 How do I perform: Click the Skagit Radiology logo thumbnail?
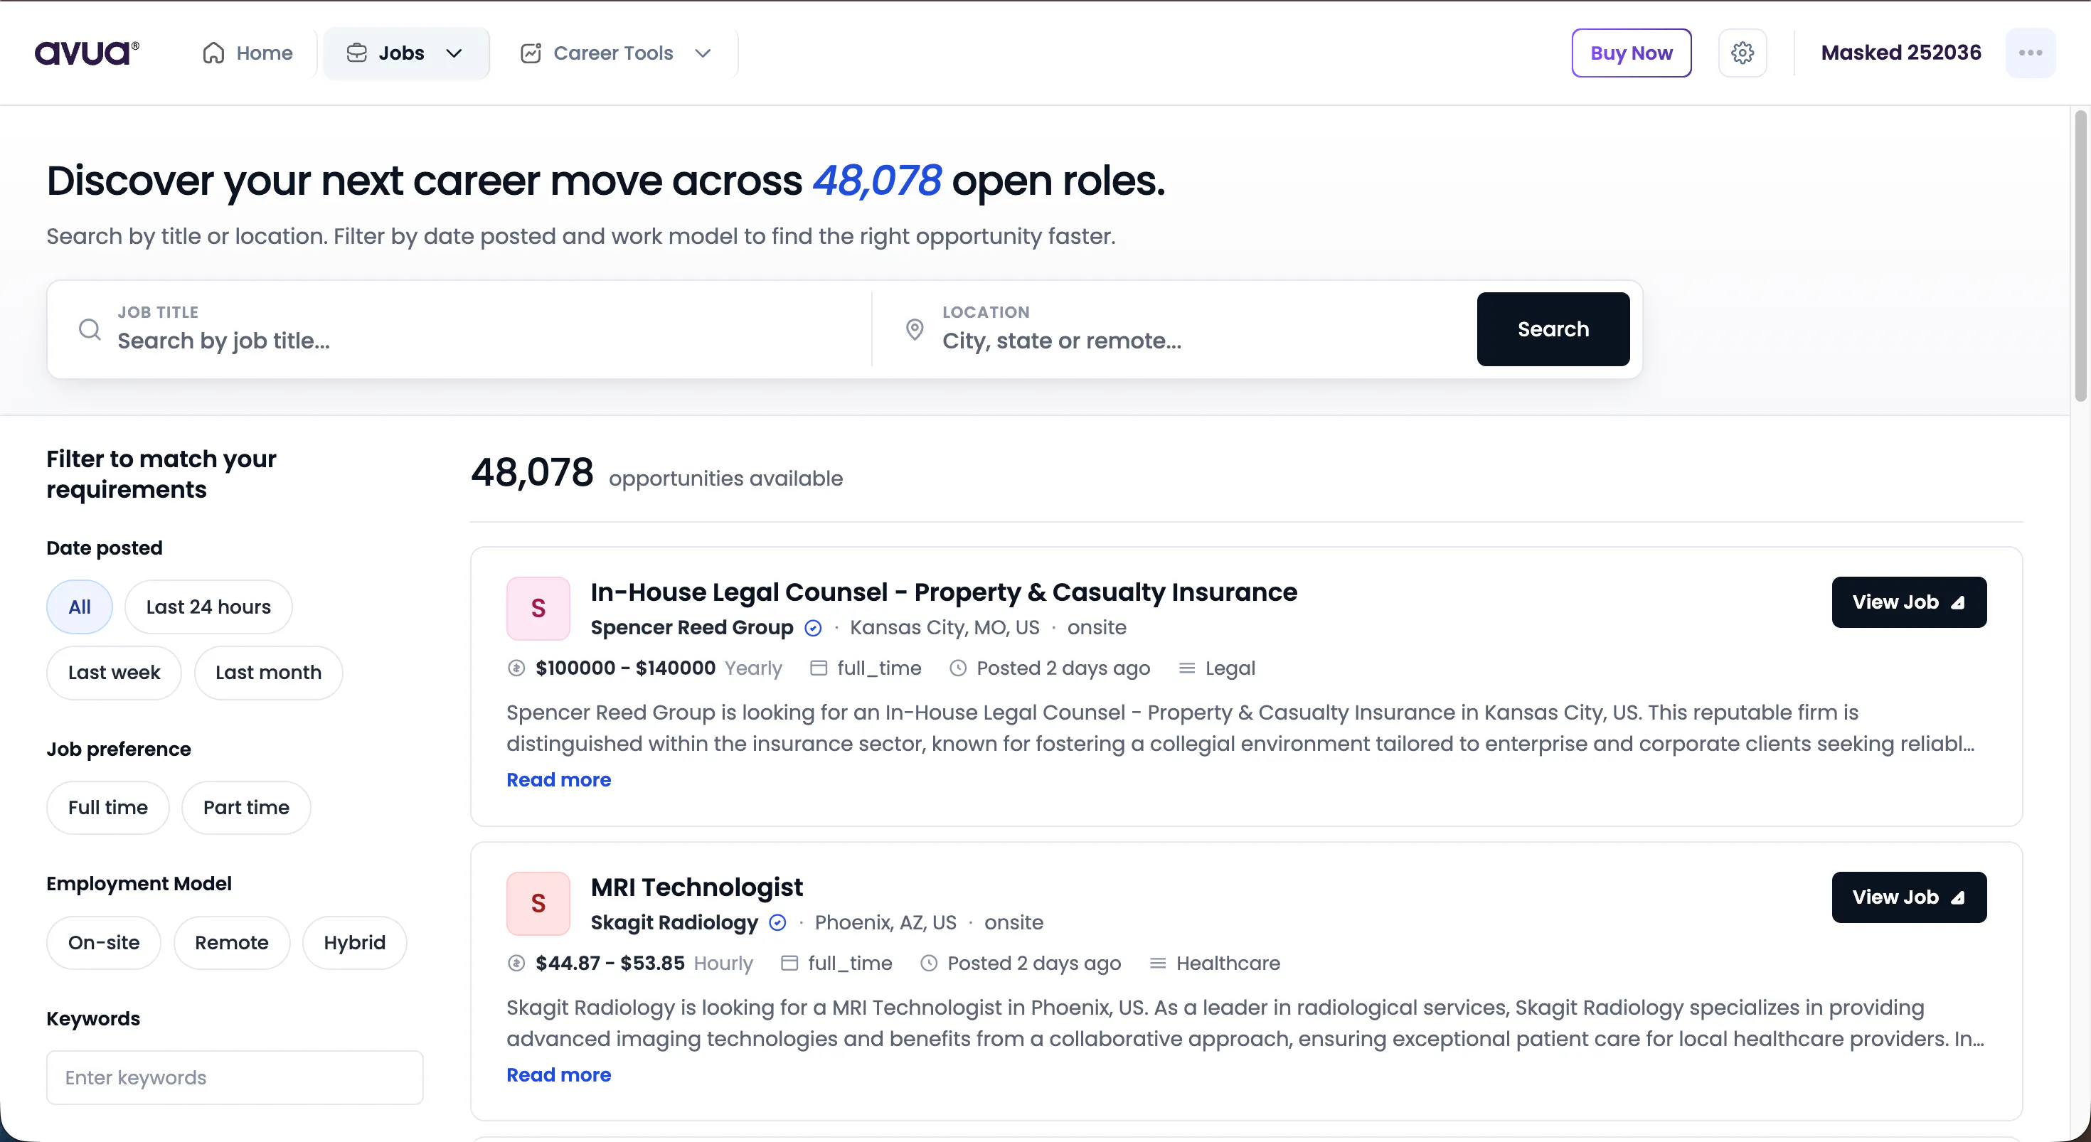point(538,902)
